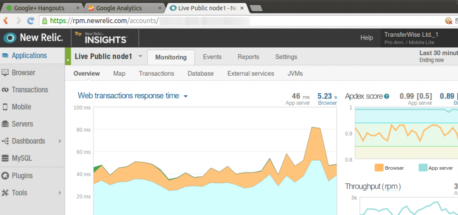
Task: Select the Map subtab
Action: tap(119, 73)
